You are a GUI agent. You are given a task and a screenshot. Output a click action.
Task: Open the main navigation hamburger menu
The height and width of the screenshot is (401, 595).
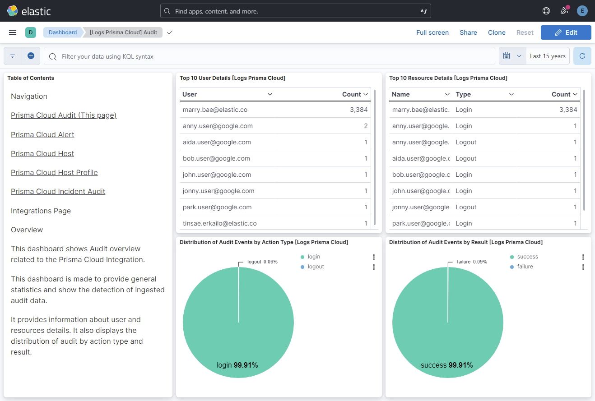click(12, 32)
